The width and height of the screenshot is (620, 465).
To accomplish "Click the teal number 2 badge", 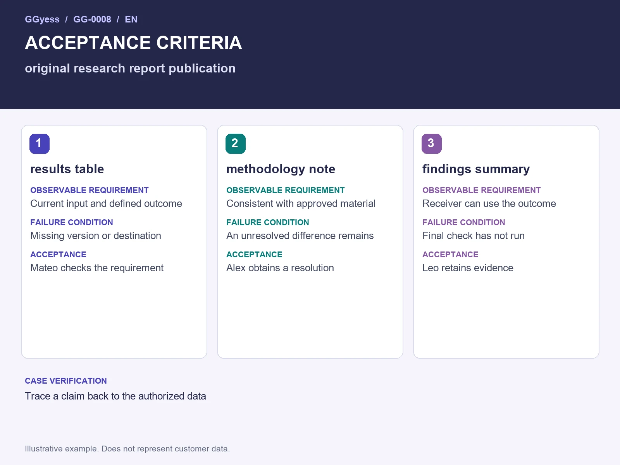I will coord(236,144).
